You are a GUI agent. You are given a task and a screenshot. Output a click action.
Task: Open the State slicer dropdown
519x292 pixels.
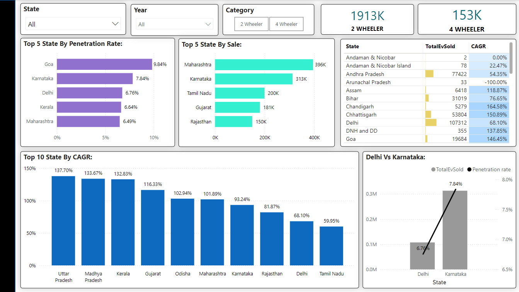click(73, 24)
